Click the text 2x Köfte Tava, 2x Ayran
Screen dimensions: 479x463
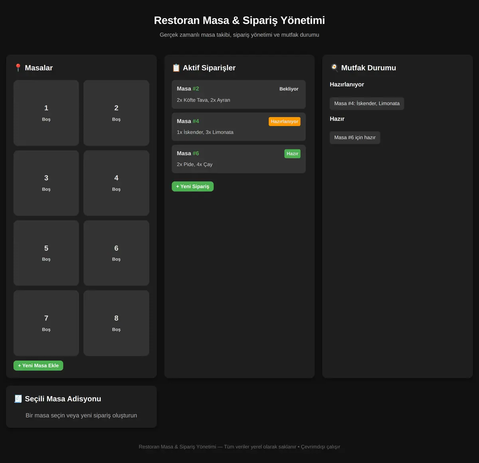(x=204, y=100)
